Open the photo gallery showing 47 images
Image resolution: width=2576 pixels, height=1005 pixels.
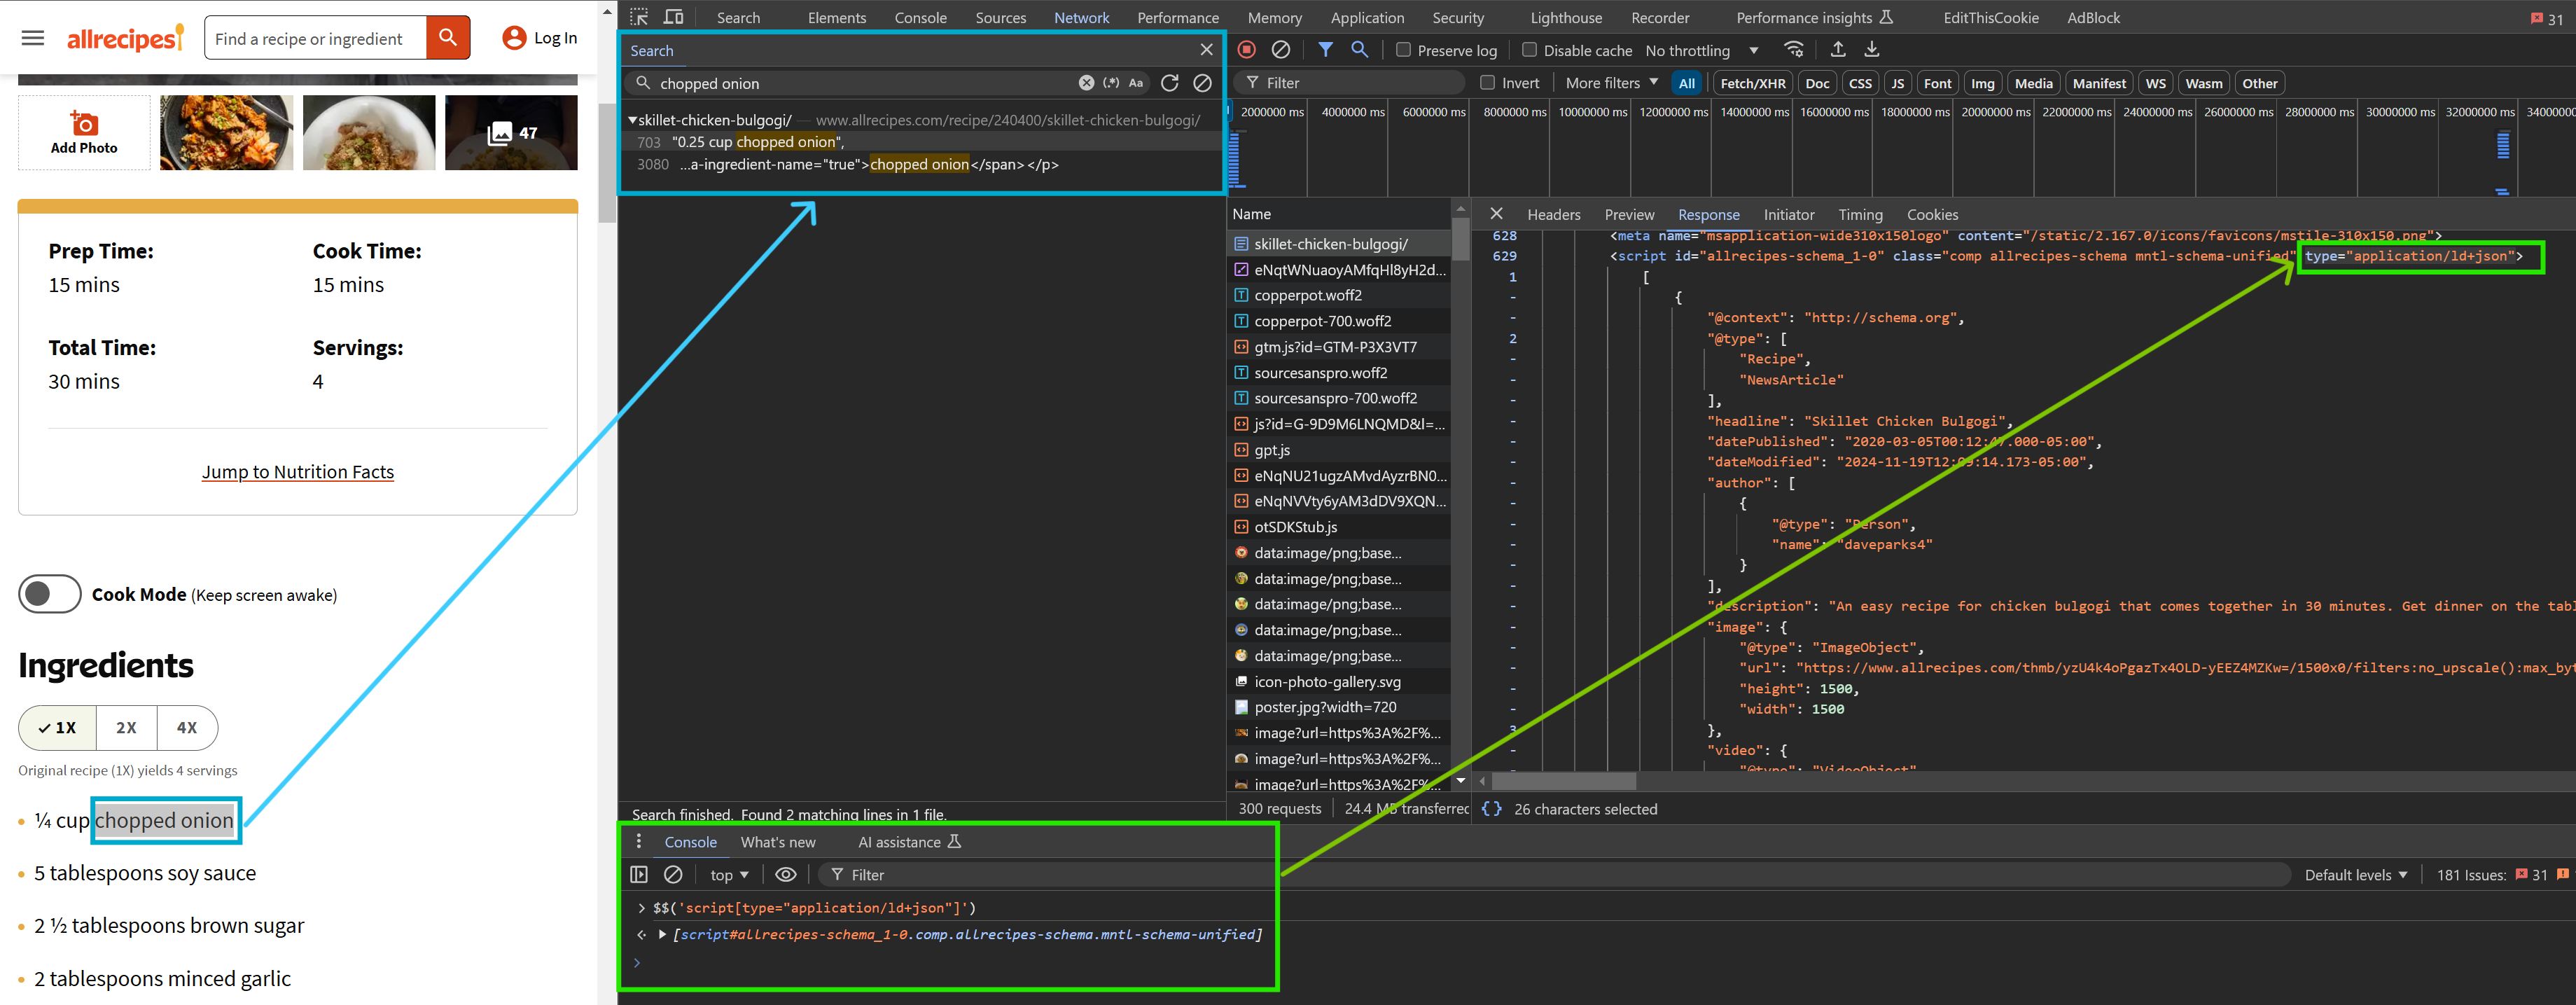(511, 132)
